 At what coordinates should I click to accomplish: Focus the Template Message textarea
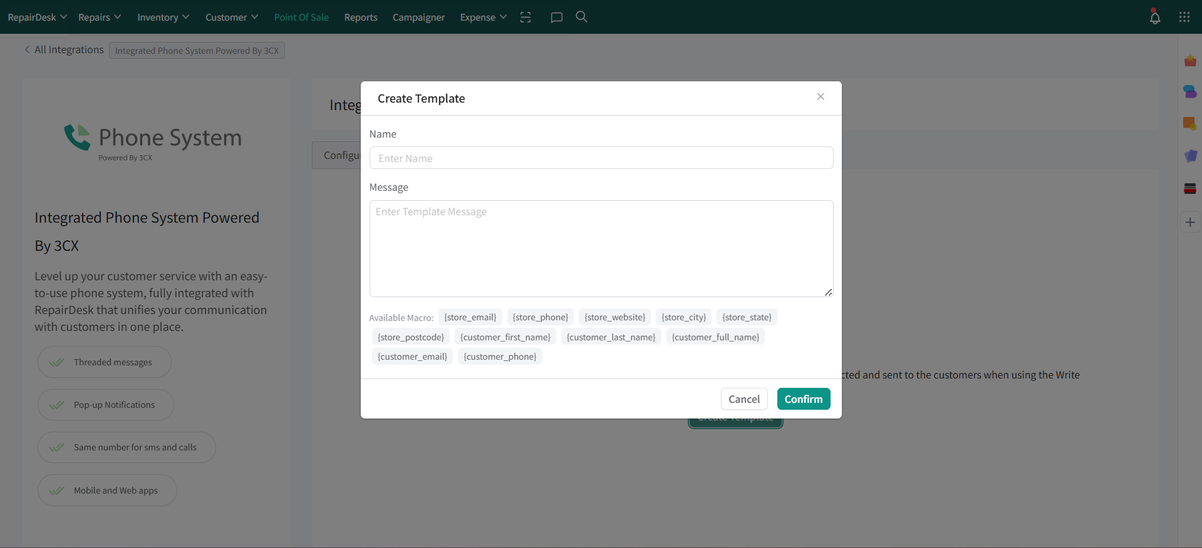(601, 248)
